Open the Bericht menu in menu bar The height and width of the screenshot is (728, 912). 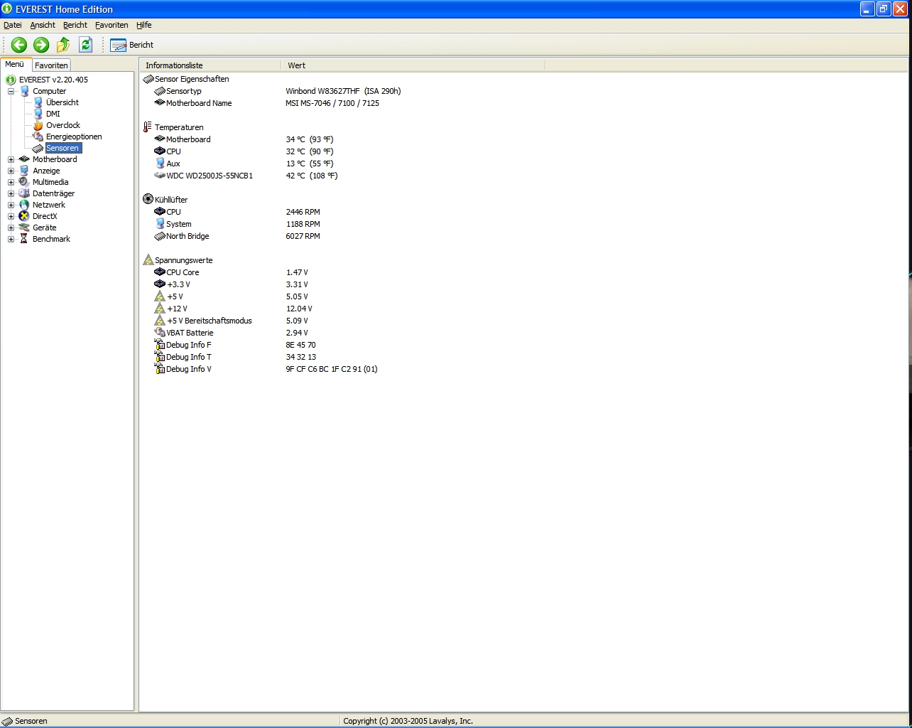click(x=75, y=25)
